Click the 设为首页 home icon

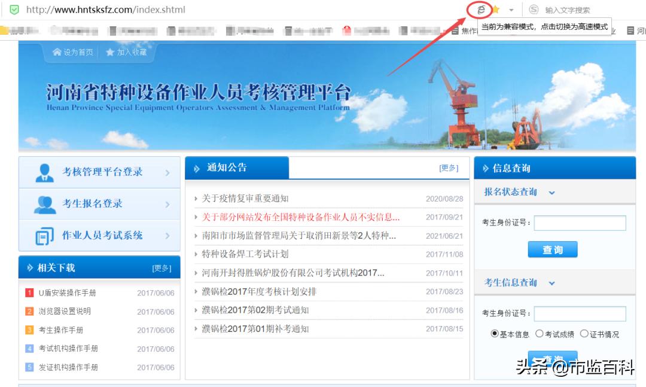56,51
